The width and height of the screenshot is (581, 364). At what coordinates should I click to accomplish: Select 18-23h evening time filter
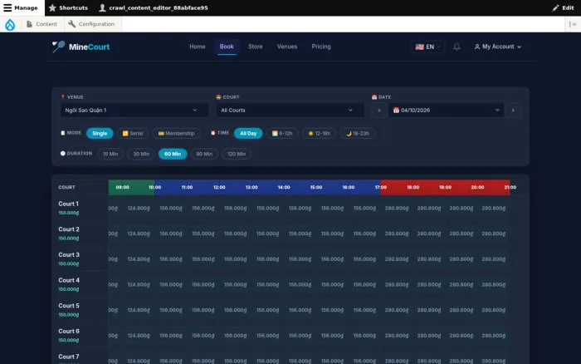357,133
